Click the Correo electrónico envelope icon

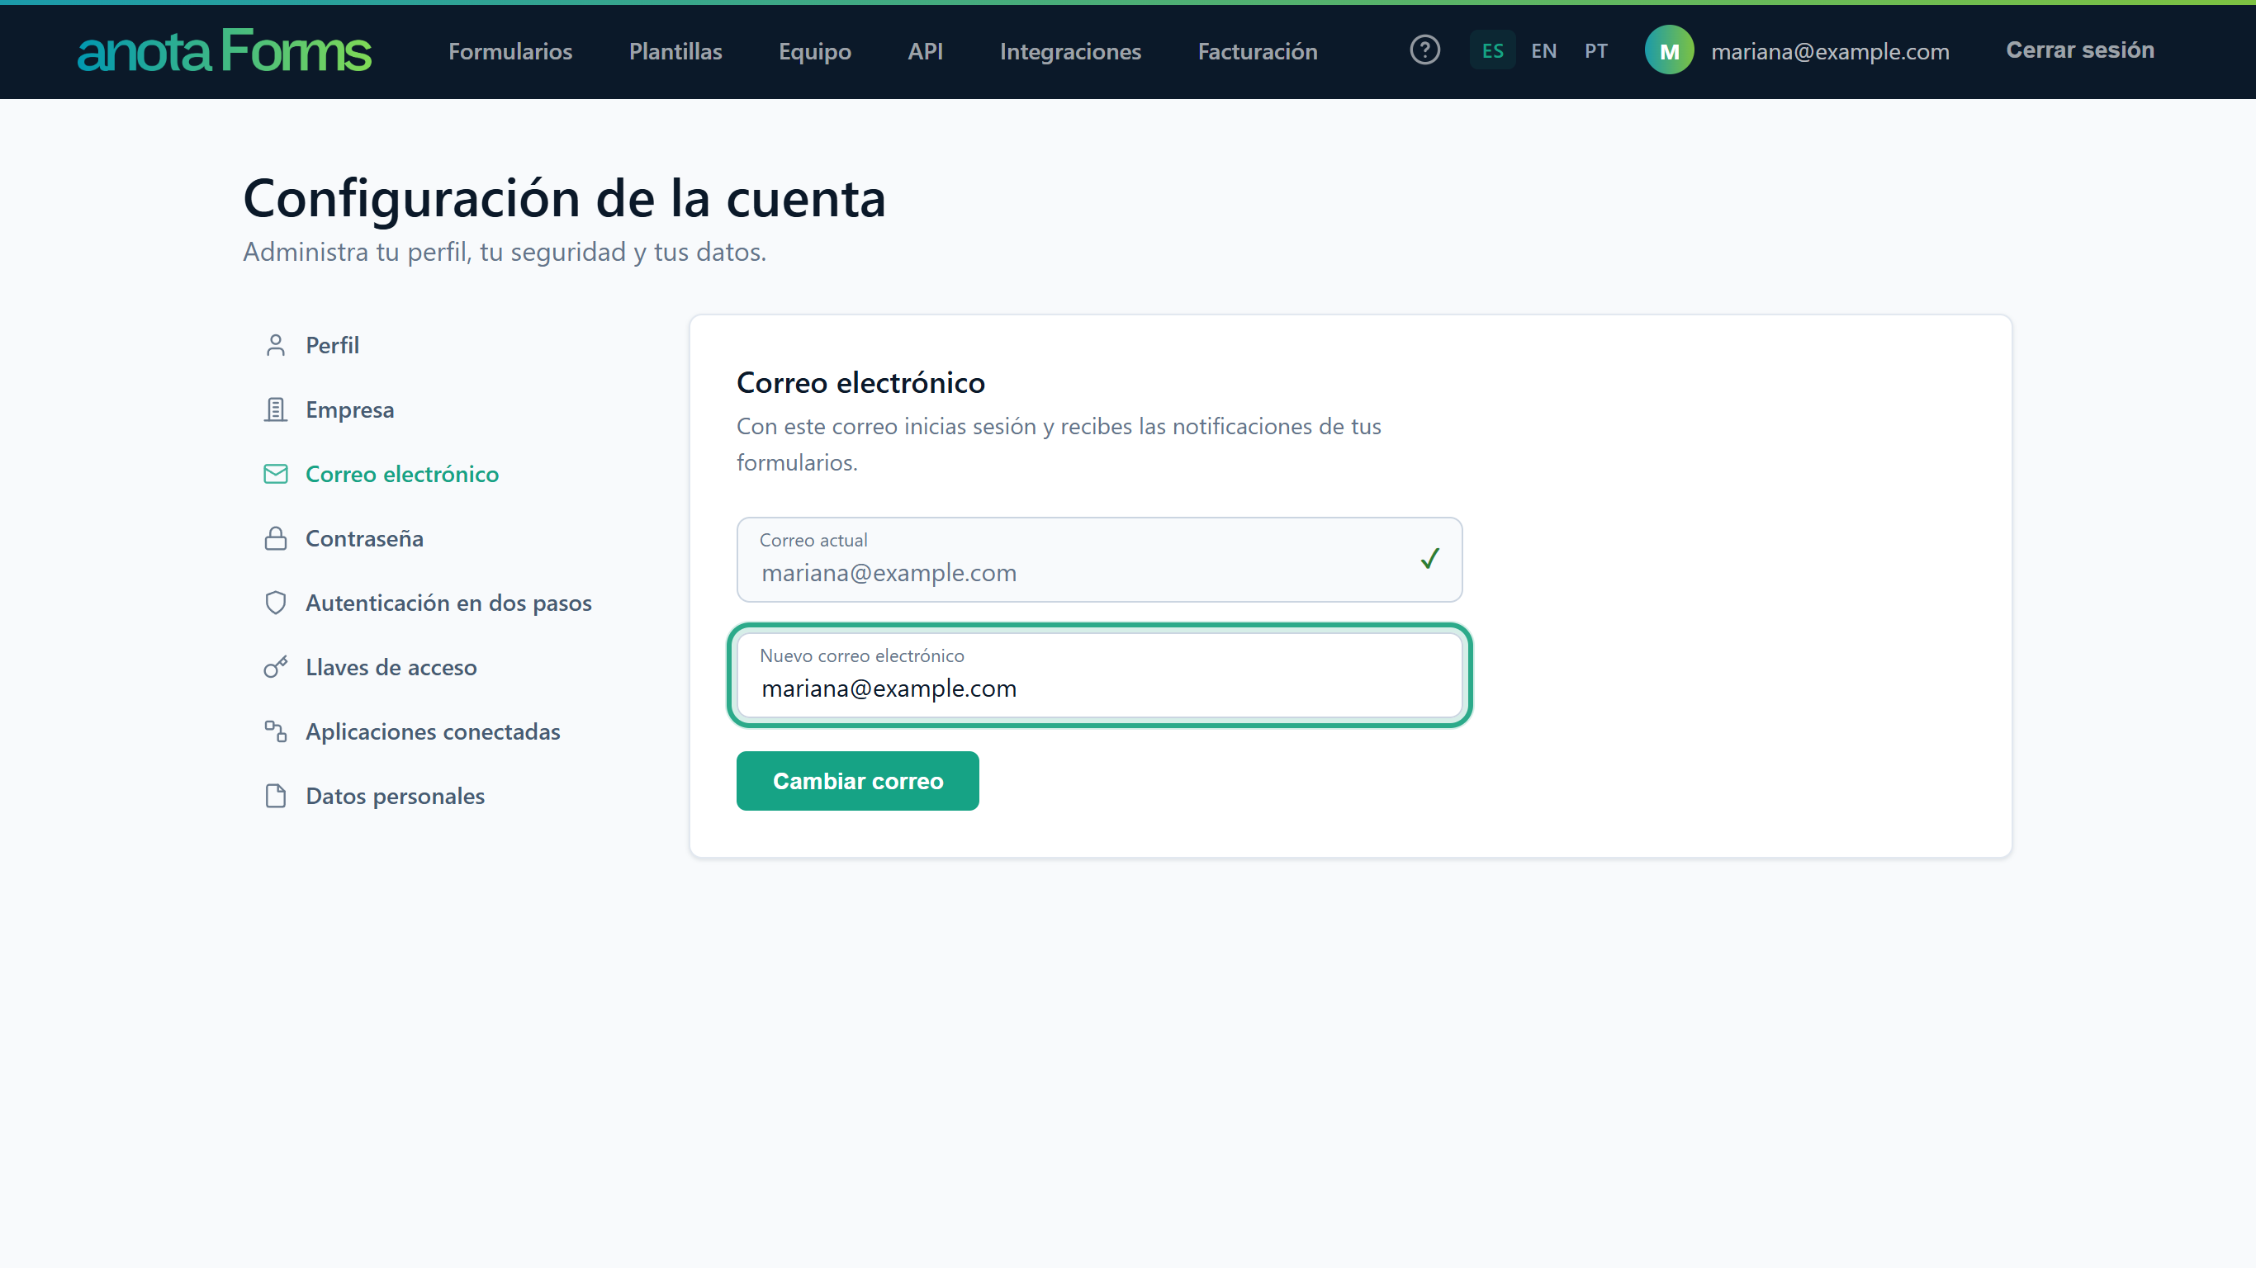click(x=276, y=474)
